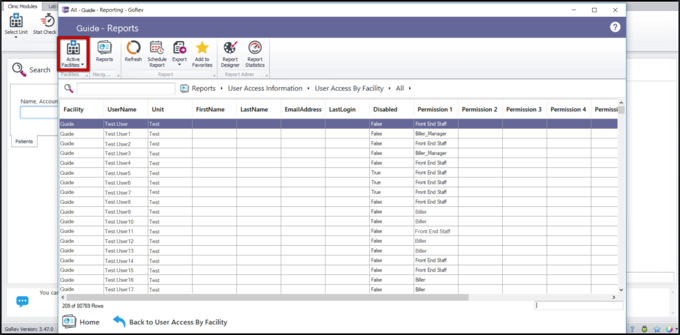Click the True disabled value for Test.User6
680x335 pixels.
click(x=392, y=182)
